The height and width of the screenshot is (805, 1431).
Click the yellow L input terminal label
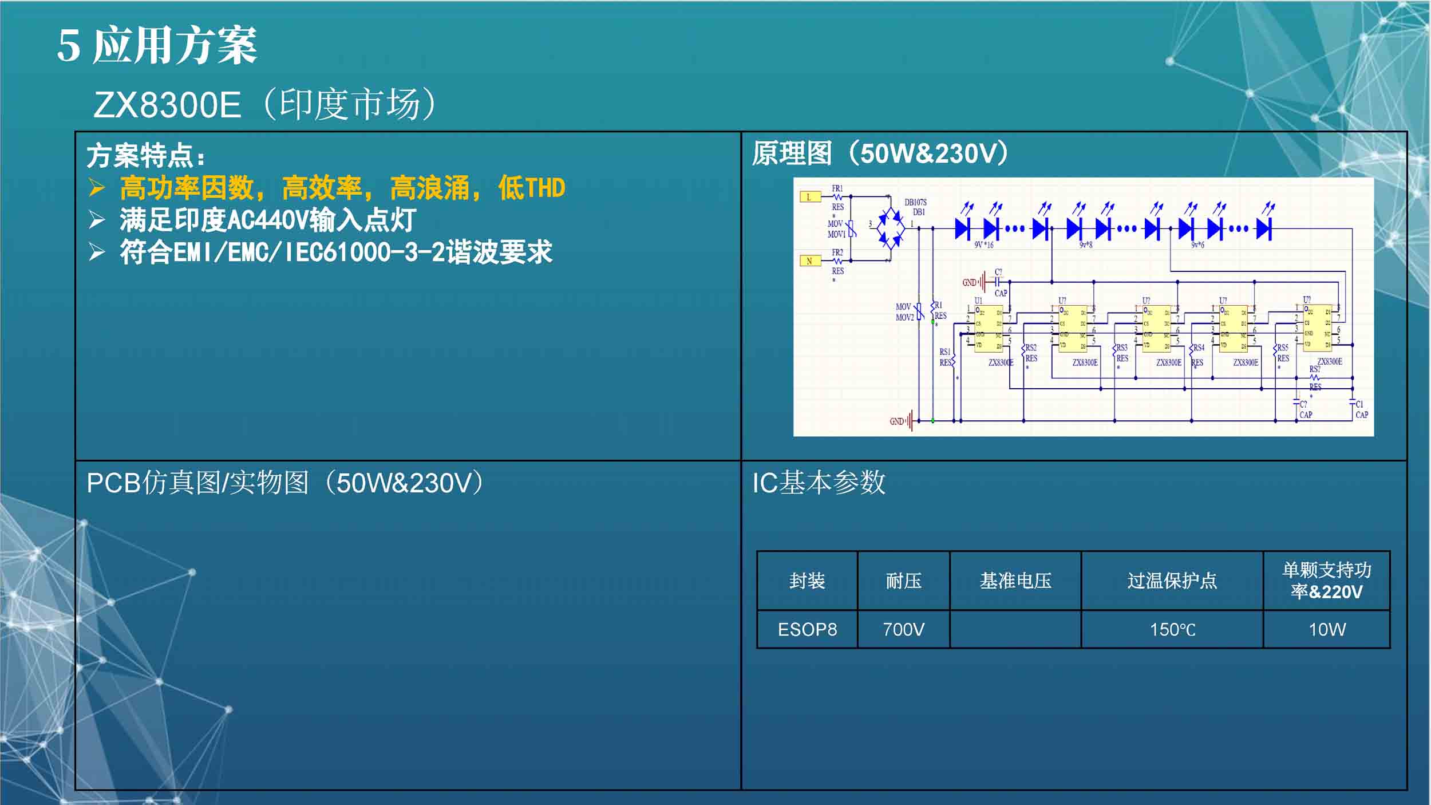point(809,197)
